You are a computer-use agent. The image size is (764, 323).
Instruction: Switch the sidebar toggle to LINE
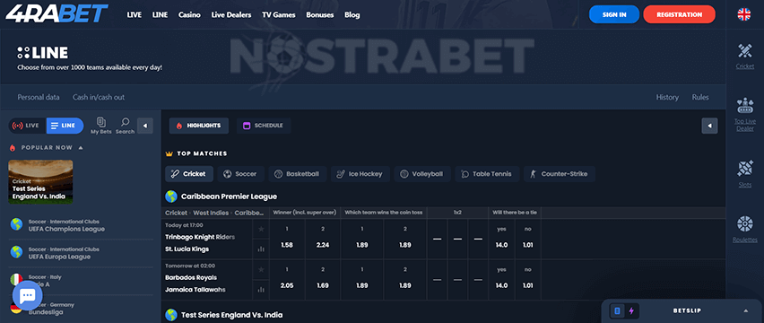[x=65, y=126]
